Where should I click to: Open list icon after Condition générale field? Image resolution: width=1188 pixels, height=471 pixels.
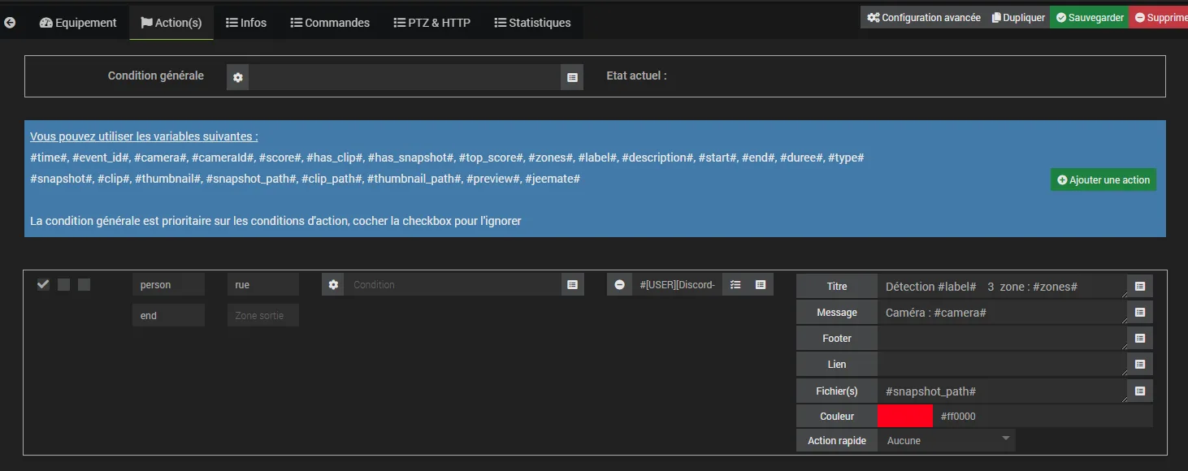coord(572,77)
